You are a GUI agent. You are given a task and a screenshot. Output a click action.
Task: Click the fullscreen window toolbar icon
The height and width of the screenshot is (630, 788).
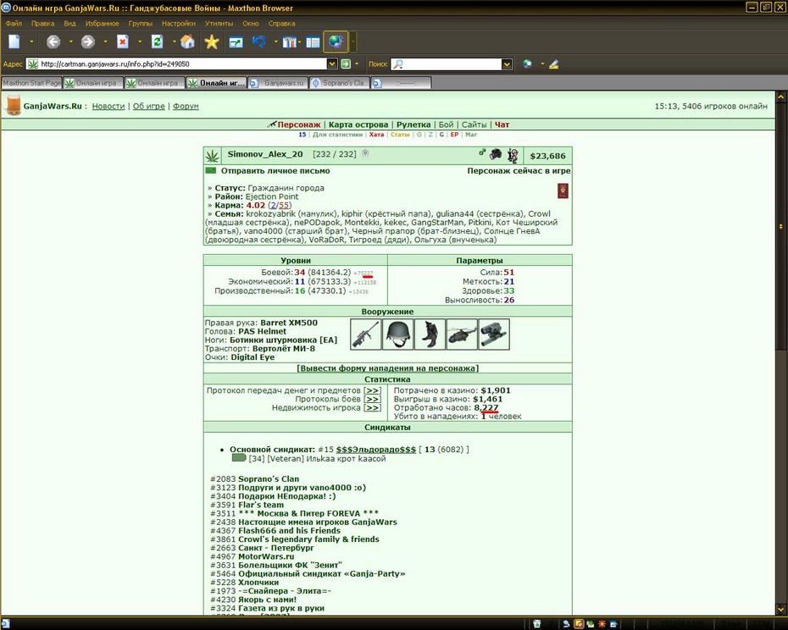[x=236, y=42]
